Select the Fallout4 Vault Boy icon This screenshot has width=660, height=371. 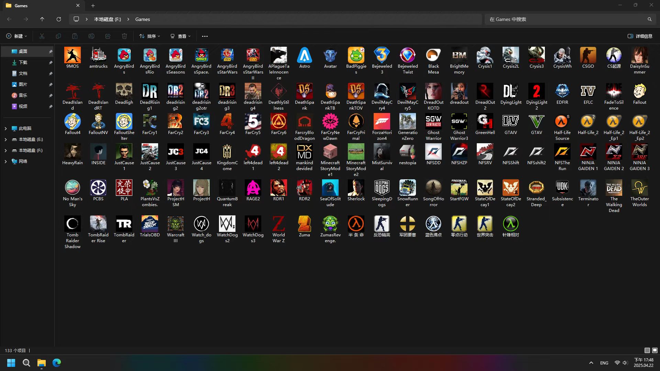coord(73,121)
